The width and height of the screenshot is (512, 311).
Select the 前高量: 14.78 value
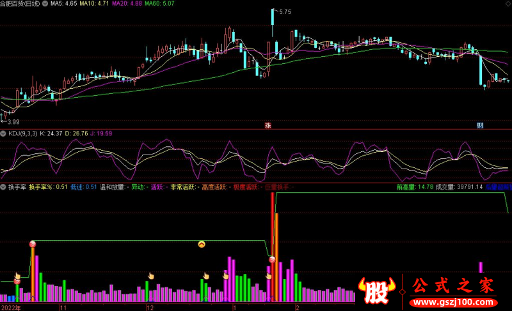(x=415, y=187)
